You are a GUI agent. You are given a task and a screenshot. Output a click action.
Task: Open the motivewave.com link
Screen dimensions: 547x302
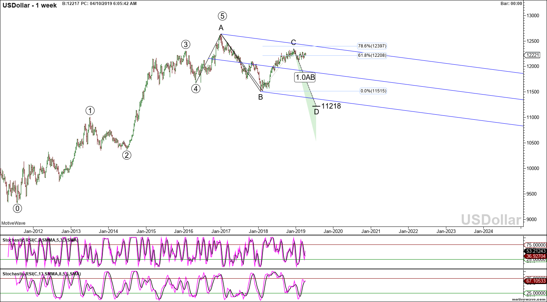(x=530, y=299)
